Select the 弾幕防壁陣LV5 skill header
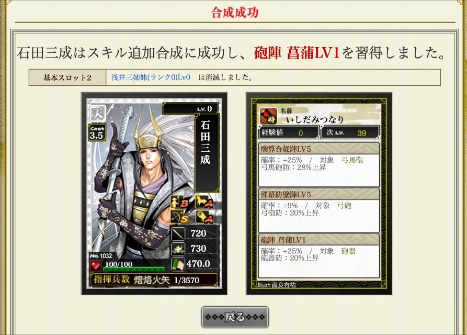 (x=319, y=194)
